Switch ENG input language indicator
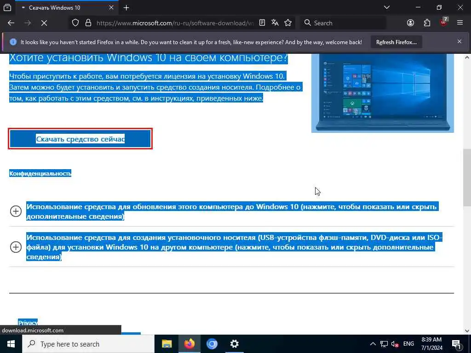 click(408, 344)
